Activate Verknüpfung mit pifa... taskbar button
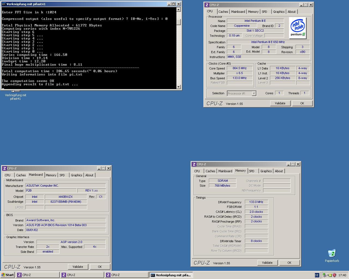The height and width of the screenshot is (279, 349). tap(171, 275)
